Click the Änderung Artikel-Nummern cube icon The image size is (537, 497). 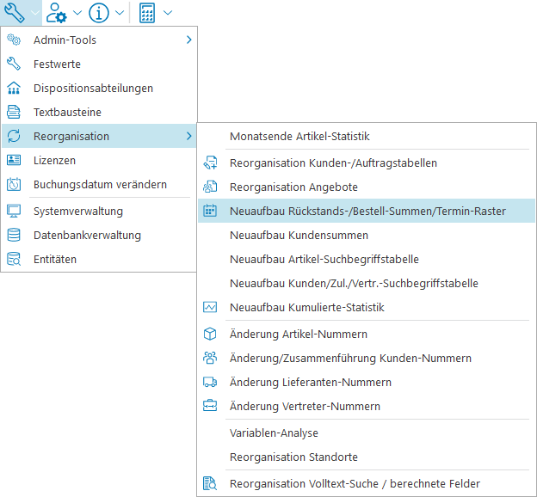pyautogui.click(x=210, y=334)
